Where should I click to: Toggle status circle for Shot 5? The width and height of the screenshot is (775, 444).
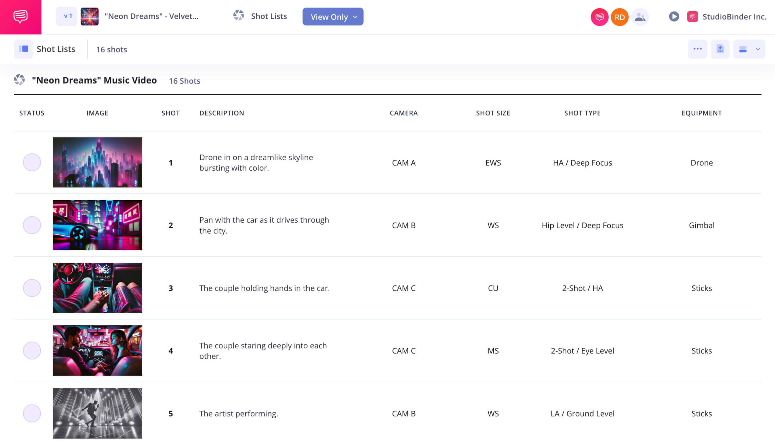pyautogui.click(x=31, y=413)
